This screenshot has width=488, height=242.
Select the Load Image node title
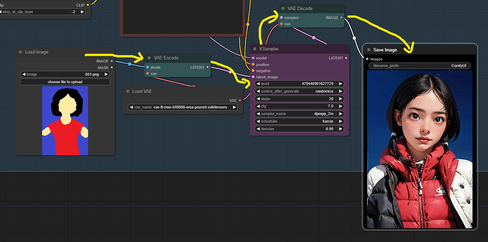(37, 52)
